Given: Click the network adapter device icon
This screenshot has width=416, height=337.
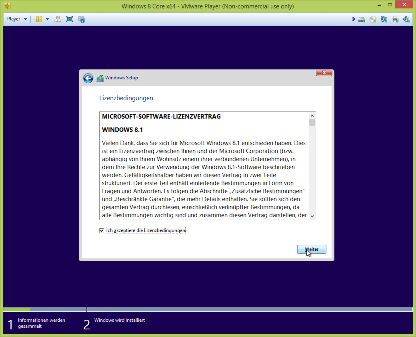Looking at the screenshot, I should coord(384,19).
